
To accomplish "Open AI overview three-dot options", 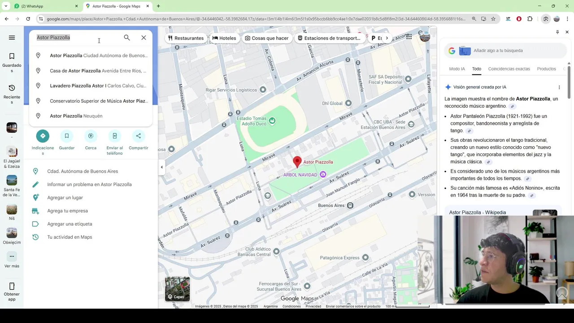I will [559, 87].
